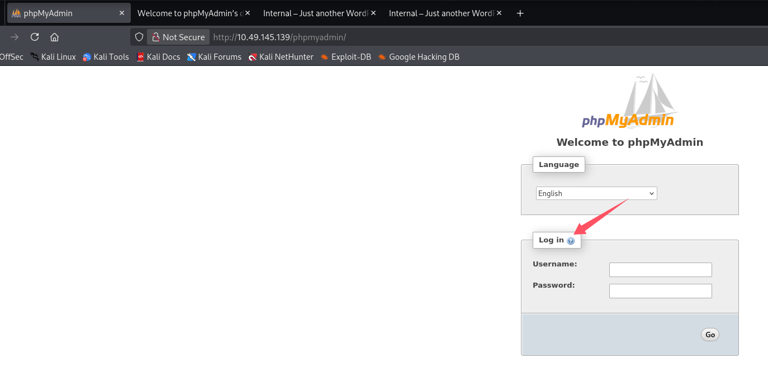Open the Google Hacking DB bookmark
The height and width of the screenshot is (367, 768).
pos(419,57)
